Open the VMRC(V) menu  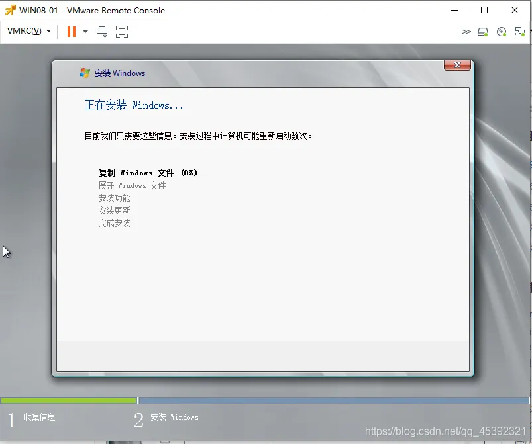click(x=29, y=31)
